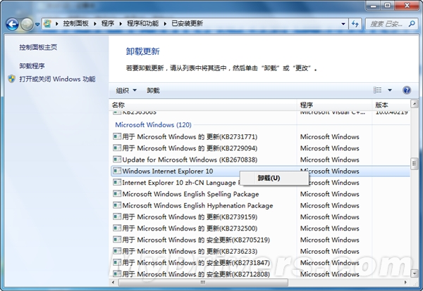
Task: Select Microsoft Windows English Spelling Package
Action: 260,194
